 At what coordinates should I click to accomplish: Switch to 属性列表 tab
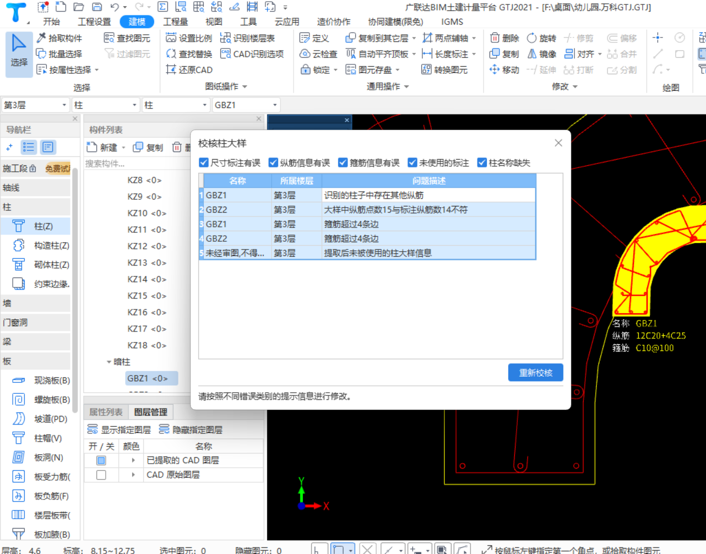[106, 412]
